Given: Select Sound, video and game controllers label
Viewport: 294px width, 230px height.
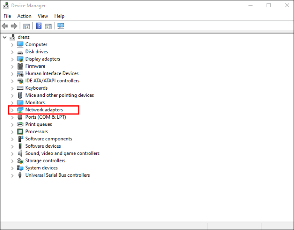Looking at the screenshot, I should (x=63, y=153).
